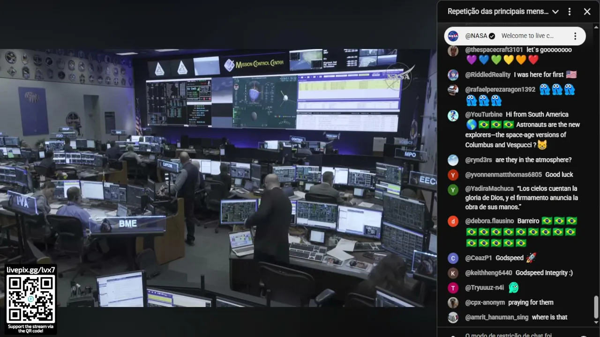
Task: Click cpx-anonym's profile avatar
Action: tap(453, 303)
